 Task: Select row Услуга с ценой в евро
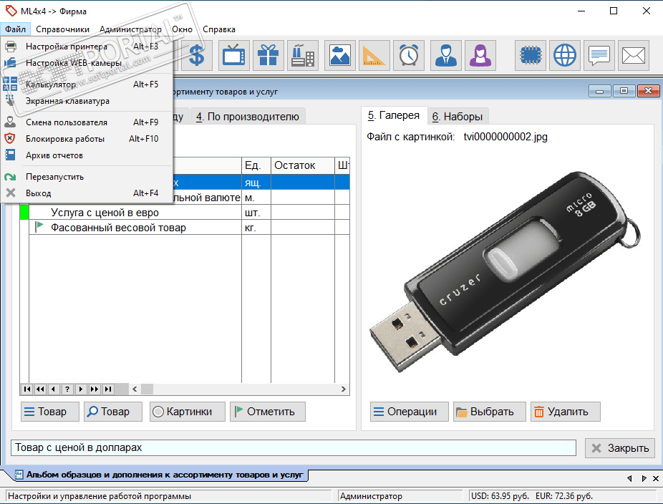click(x=185, y=212)
